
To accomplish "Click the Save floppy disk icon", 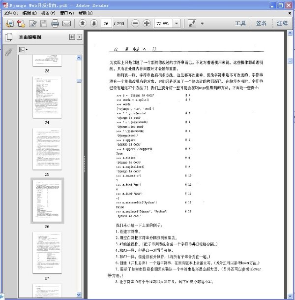I will pyautogui.click(x=44, y=24).
